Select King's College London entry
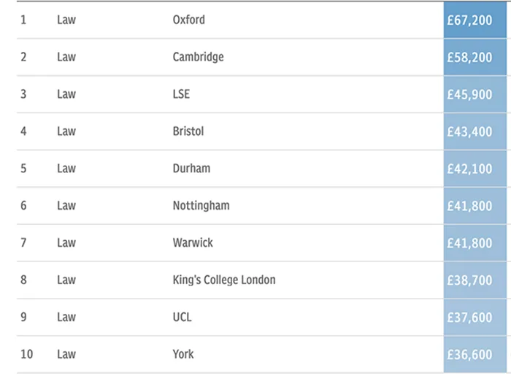 pos(224,280)
